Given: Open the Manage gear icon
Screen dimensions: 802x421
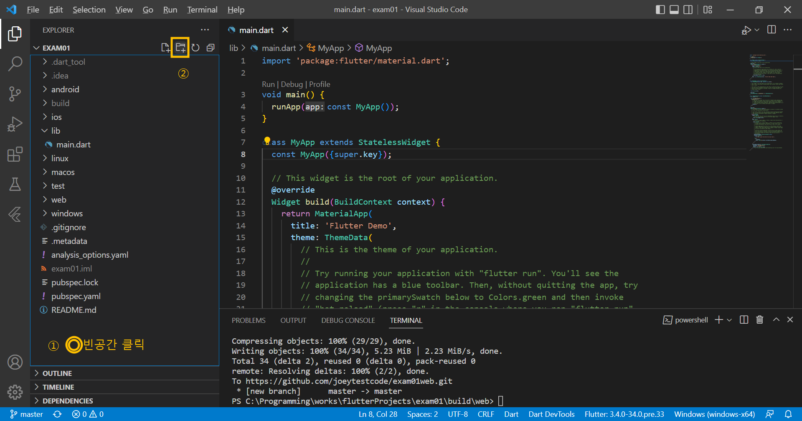Looking at the screenshot, I should [x=15, y=392].
